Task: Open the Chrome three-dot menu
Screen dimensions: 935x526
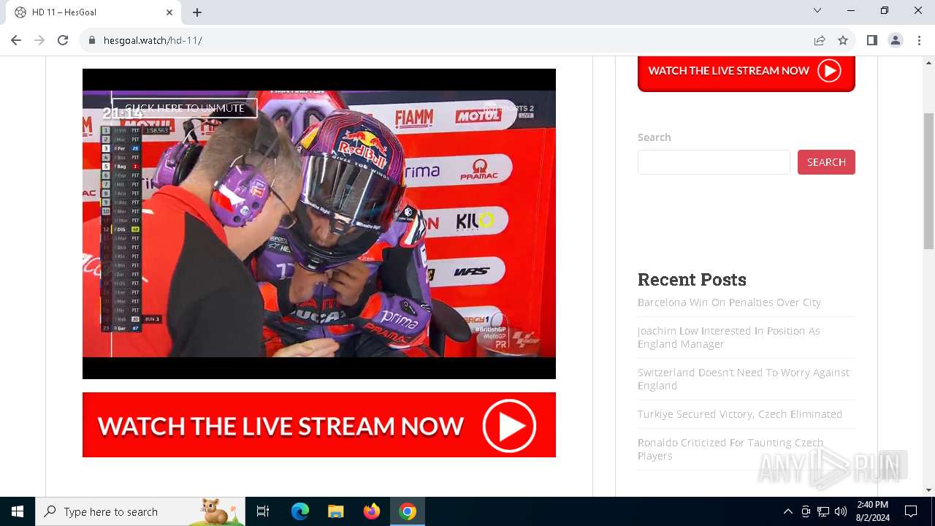Action: [x=919, y=40]
